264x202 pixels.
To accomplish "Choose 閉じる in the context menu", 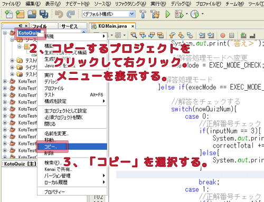I will [x=72, y=124].
